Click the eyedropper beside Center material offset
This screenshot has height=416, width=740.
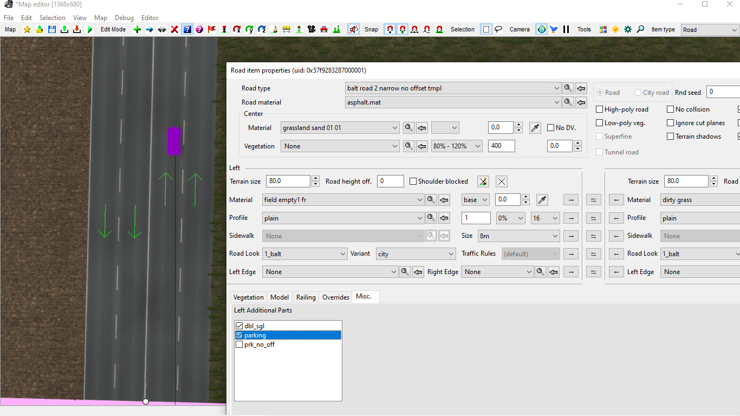[x=535, y=128]
